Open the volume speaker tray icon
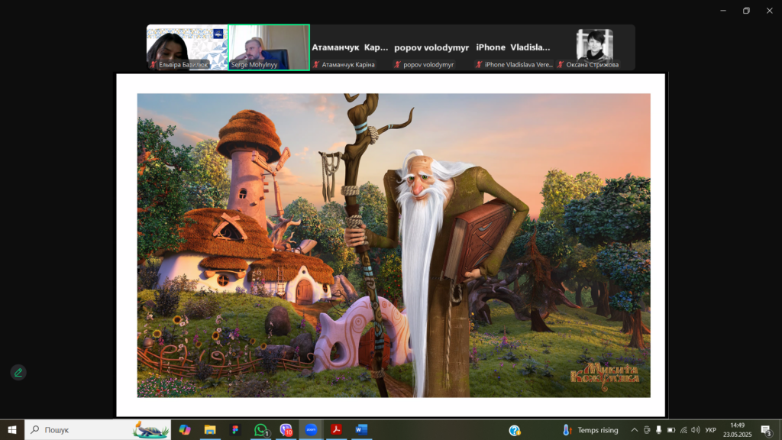782x440 pixels. tap(696, 430)
